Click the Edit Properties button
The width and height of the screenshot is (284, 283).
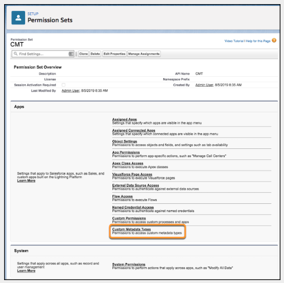click(x=114, y=54)
